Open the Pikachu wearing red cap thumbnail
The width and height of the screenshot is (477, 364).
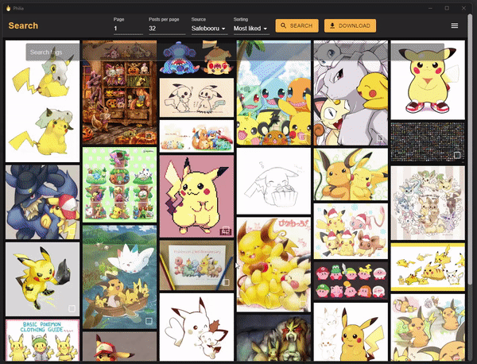(119, 347)
